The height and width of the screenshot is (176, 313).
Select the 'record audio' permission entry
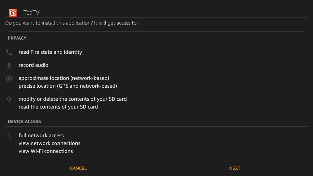pos(33,65)
